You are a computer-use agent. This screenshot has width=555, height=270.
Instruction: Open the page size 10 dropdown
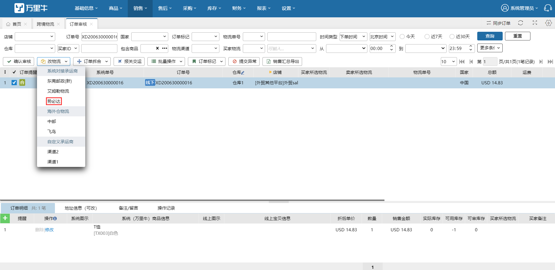click(449, 62)
